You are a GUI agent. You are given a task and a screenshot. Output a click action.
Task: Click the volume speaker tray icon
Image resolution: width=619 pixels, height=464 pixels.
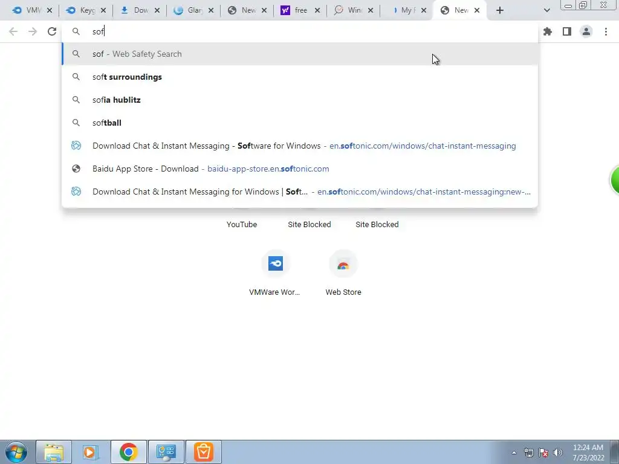[x=558, y=453]
